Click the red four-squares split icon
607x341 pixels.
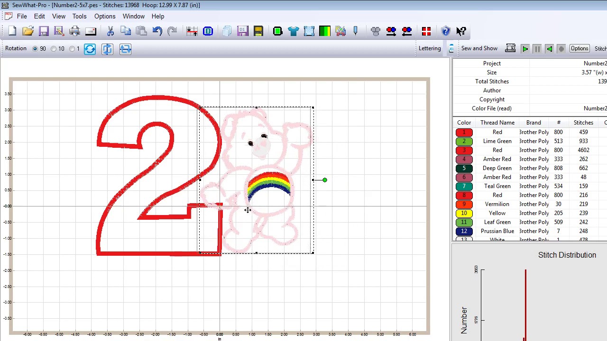pos(426,31)
